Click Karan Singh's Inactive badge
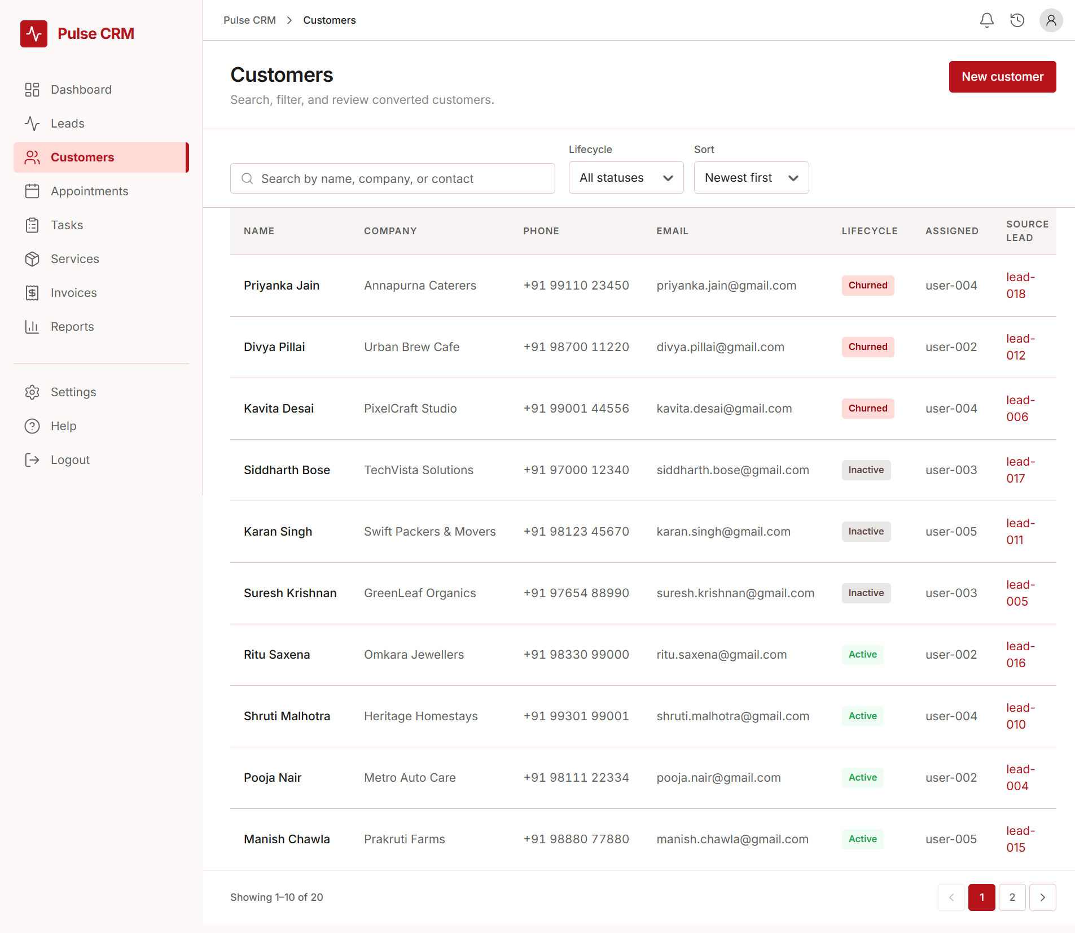Viewport: 1075px width, 933px height. coord(866,532)
